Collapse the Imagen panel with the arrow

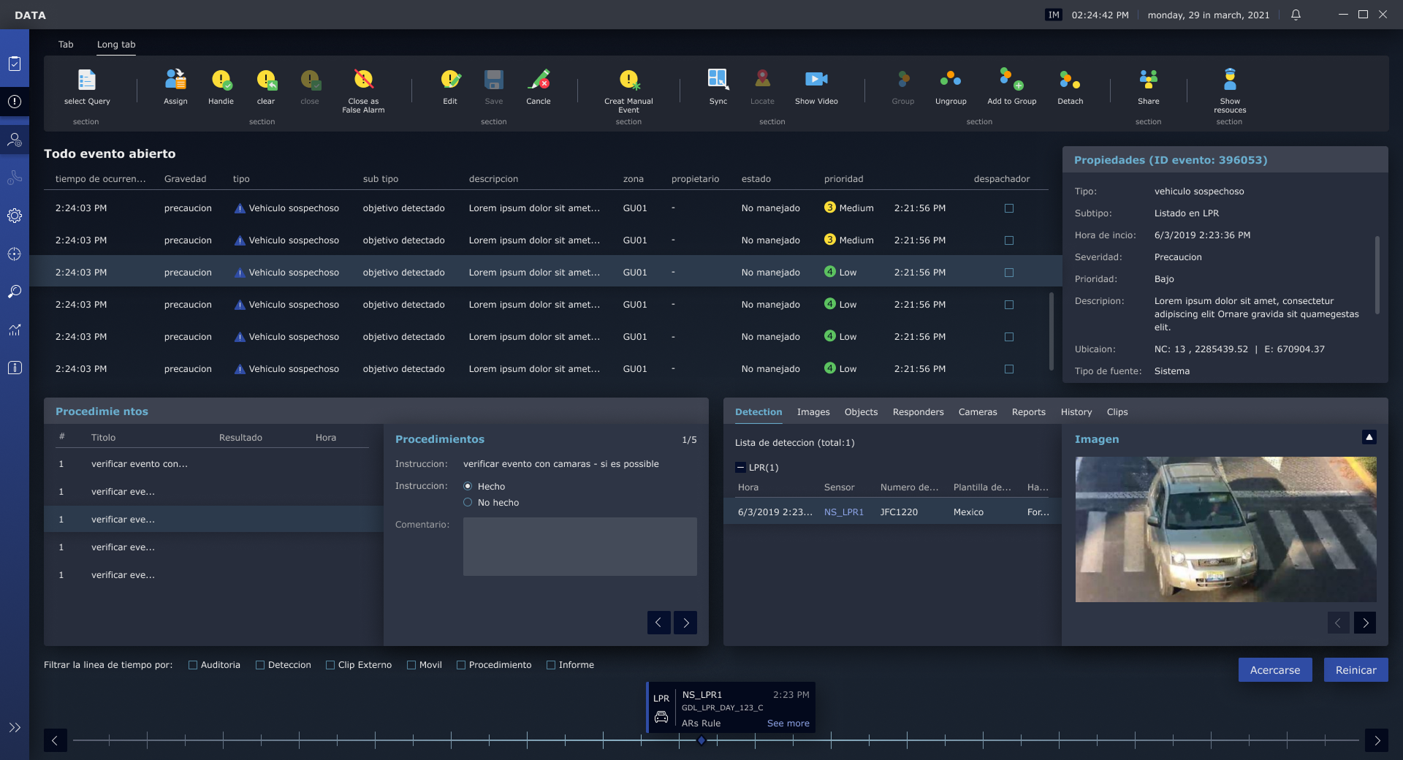(x=1369, y=437)
